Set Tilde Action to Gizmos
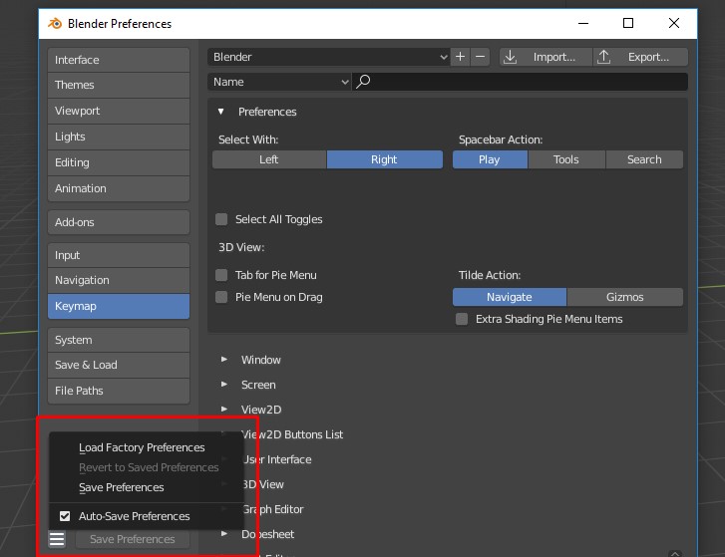Screen dimensions: 725x557 (624, 297)
